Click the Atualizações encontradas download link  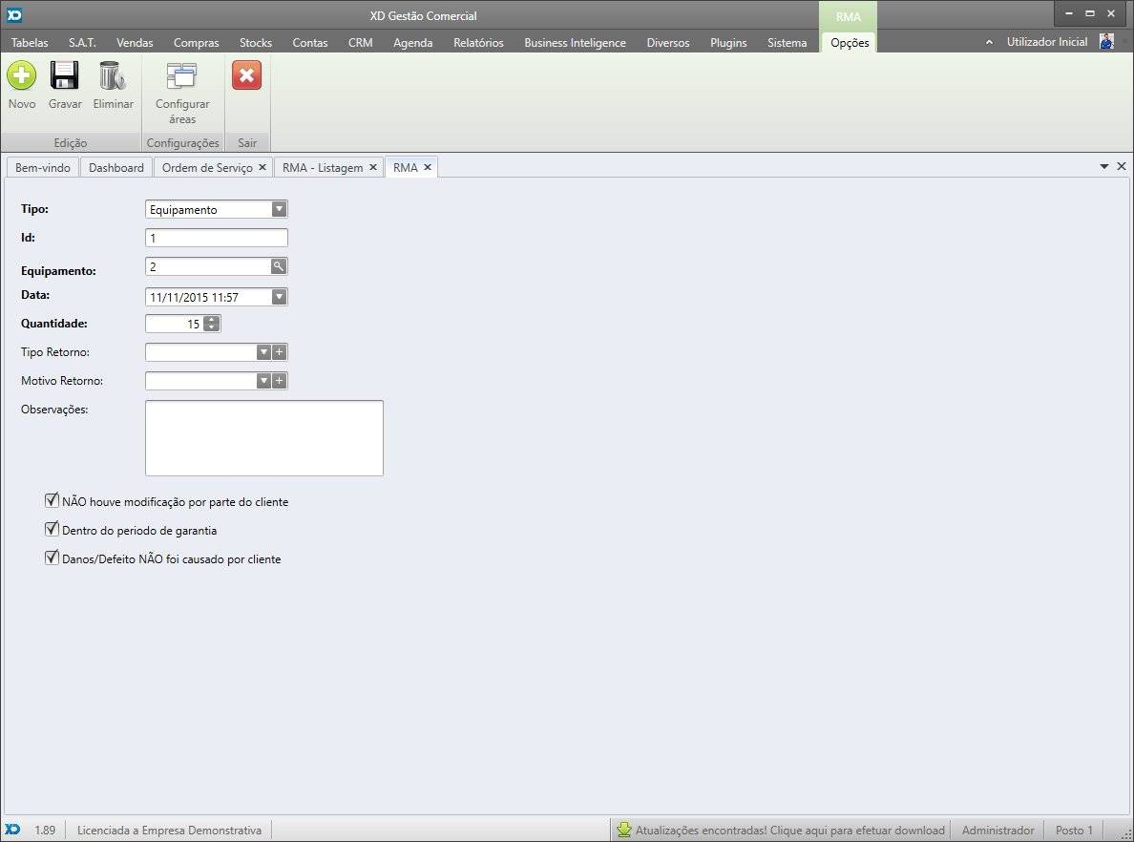pos(788,830)
